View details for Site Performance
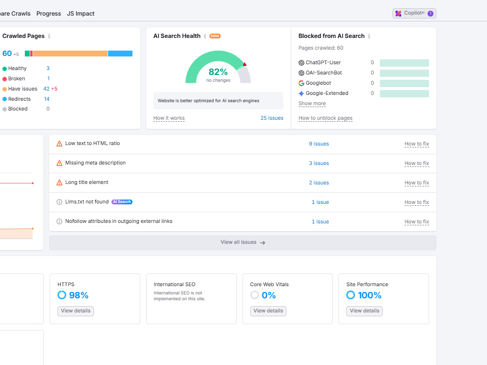Image resolution: width=487 pixels, height=365 pixels. (x=365, y=311)
